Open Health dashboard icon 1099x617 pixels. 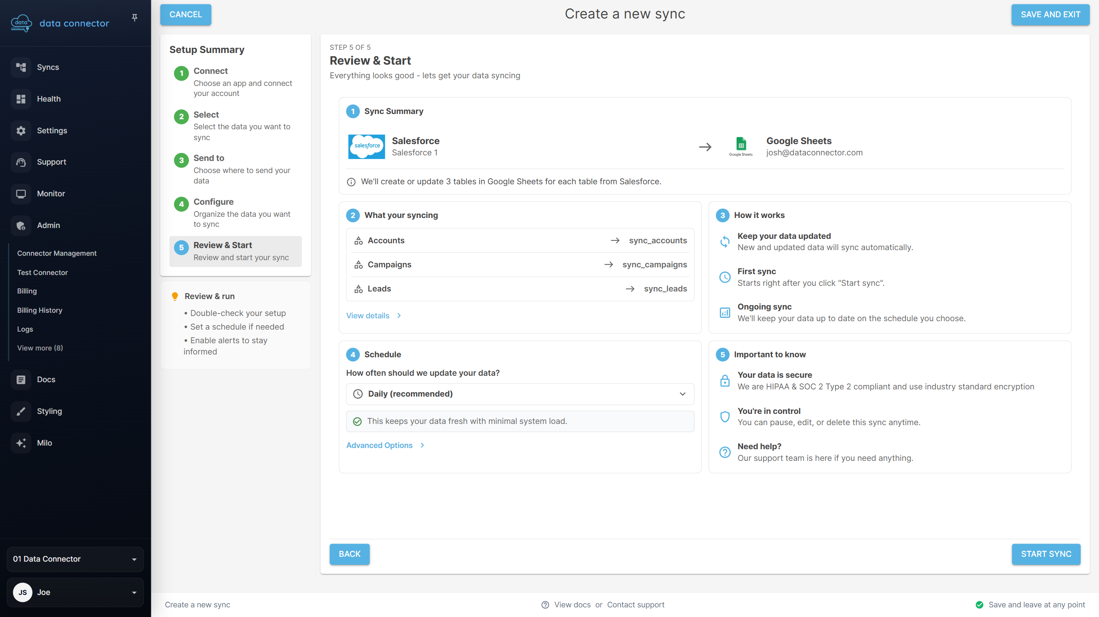[21, 99]
